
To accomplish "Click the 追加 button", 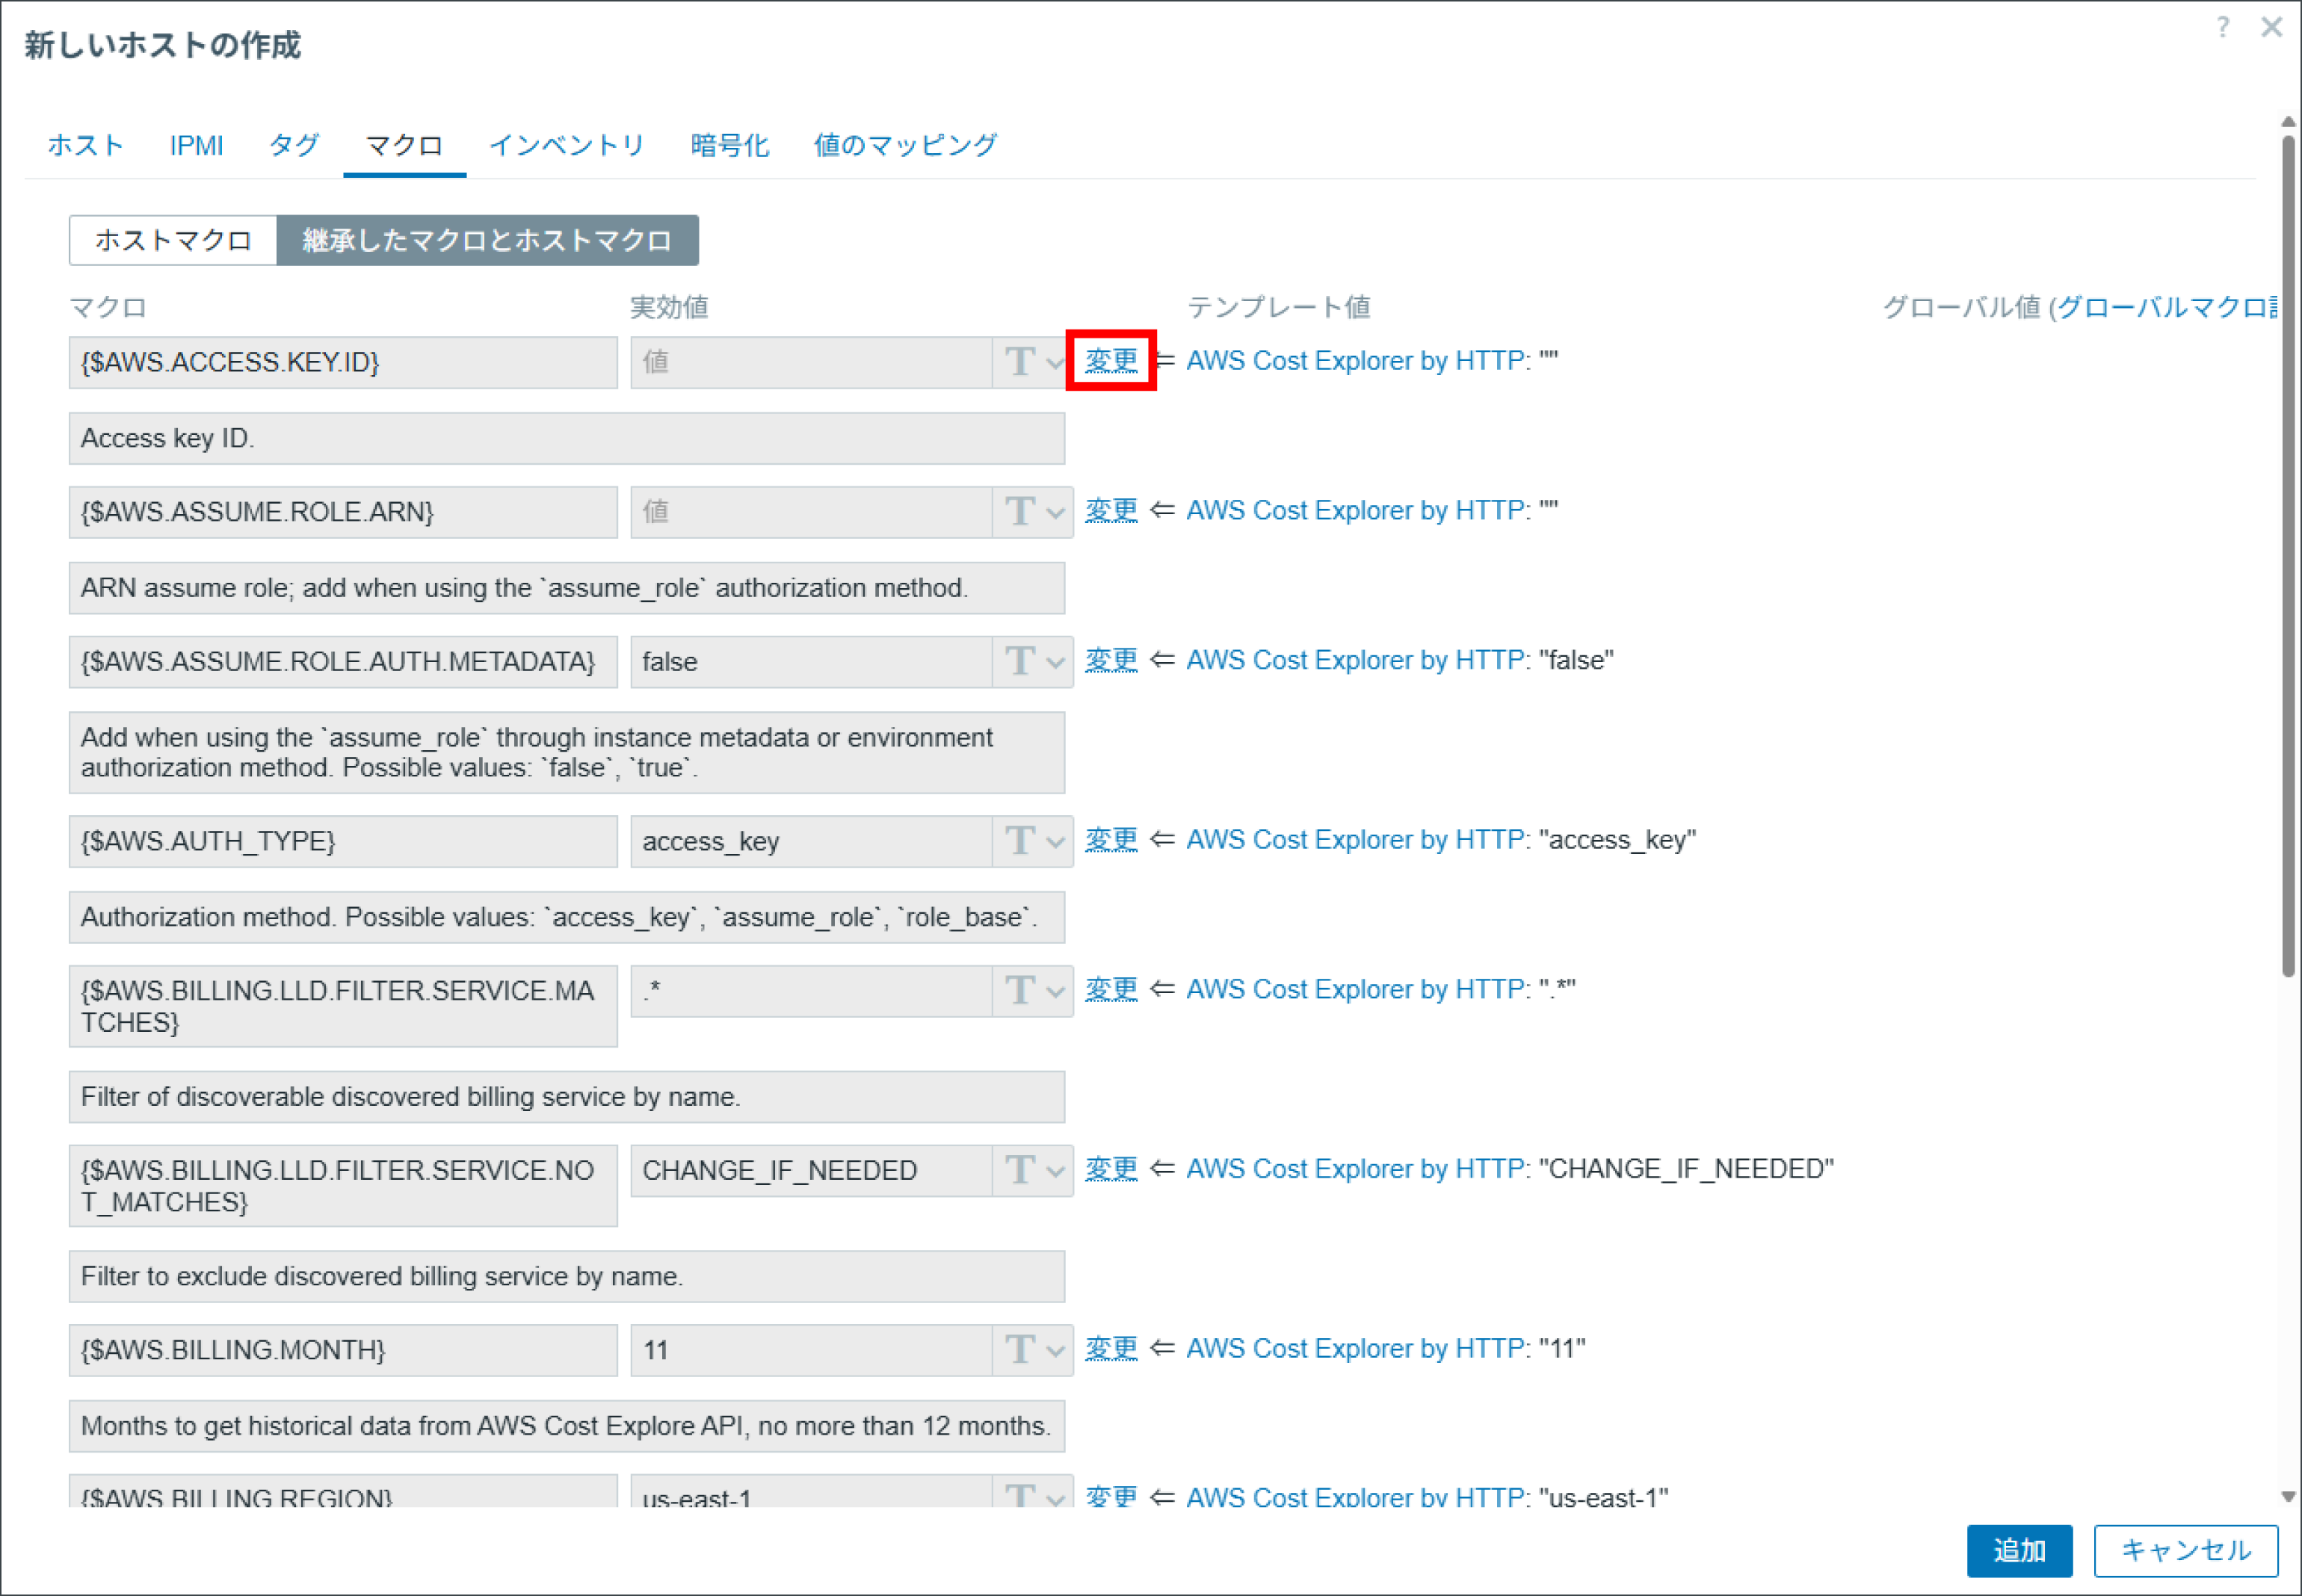I will tap(2019, 1551).
